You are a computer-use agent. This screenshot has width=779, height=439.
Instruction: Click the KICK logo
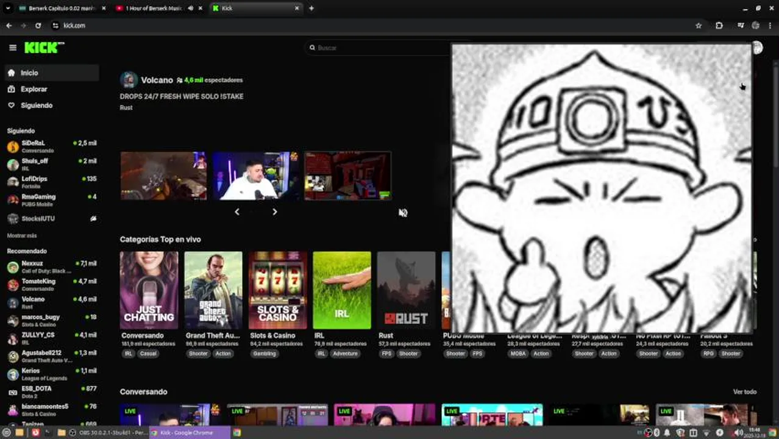coord(44,48)
